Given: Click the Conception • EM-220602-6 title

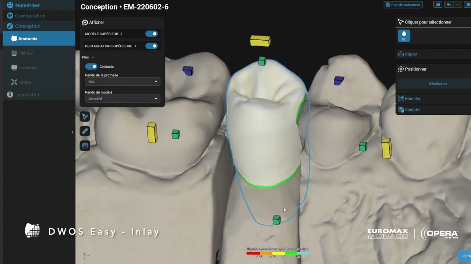Looking at the screenshot, I should point(124,7).
